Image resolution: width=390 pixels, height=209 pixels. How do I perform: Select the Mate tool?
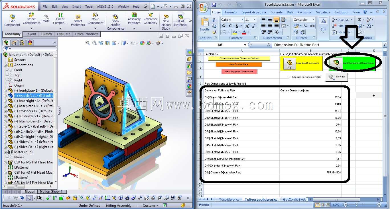click(x=46, y=19)
